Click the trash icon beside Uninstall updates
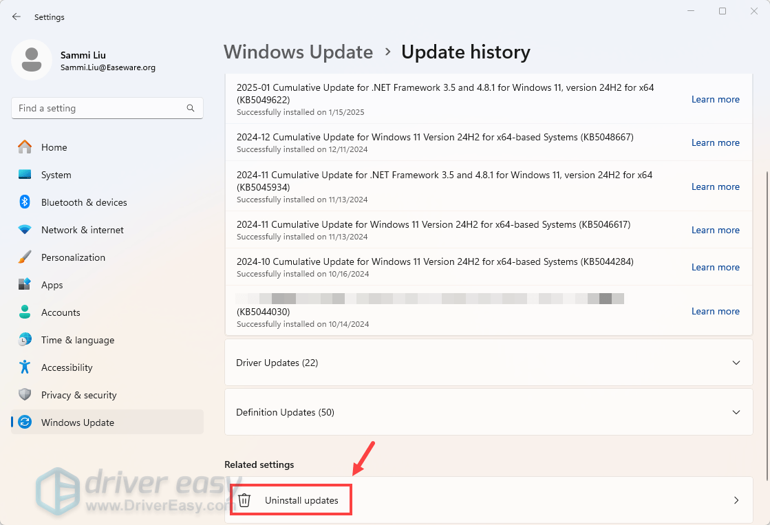Image resolution: width=770 pixels, height=525 pixels. pos(244,500)
